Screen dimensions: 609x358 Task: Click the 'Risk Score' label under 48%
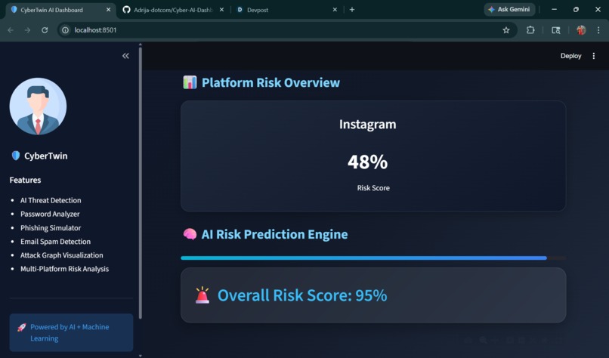click(x=373, y=188)
